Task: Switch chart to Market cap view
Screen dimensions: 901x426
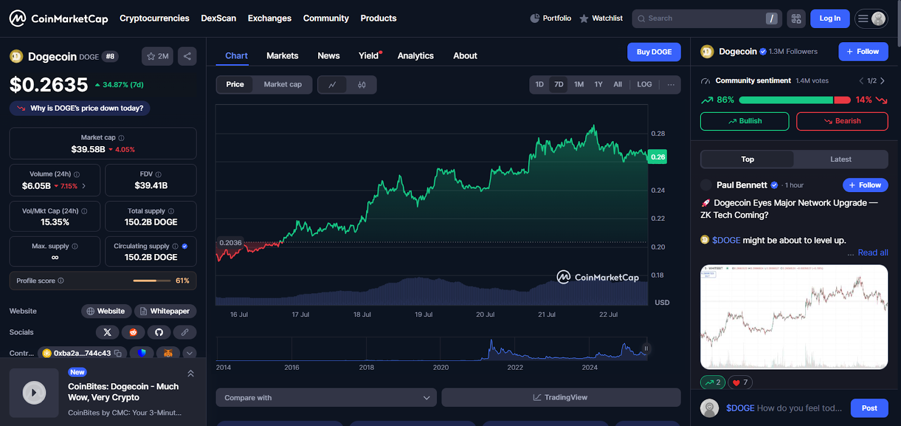Action: pyautogui.click(x=283, y=84)
